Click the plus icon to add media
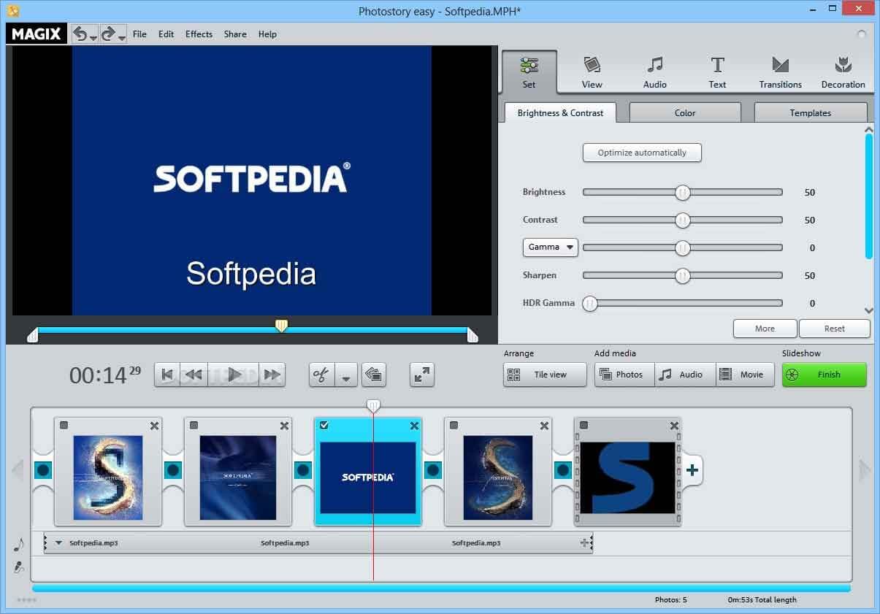This screenshot has height=614, width=880. click(692, 470)
